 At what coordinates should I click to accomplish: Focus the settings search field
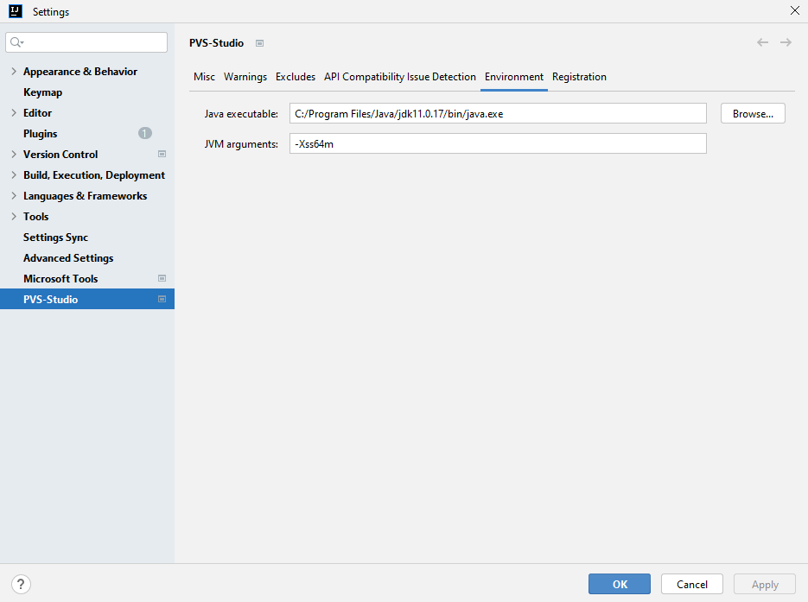pyautogui.click(x=86, y=42)
